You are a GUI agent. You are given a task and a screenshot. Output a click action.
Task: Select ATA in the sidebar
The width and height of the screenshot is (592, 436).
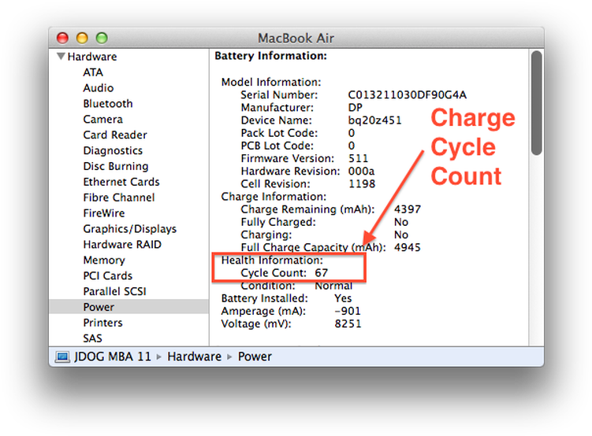[x=93, y=72]
